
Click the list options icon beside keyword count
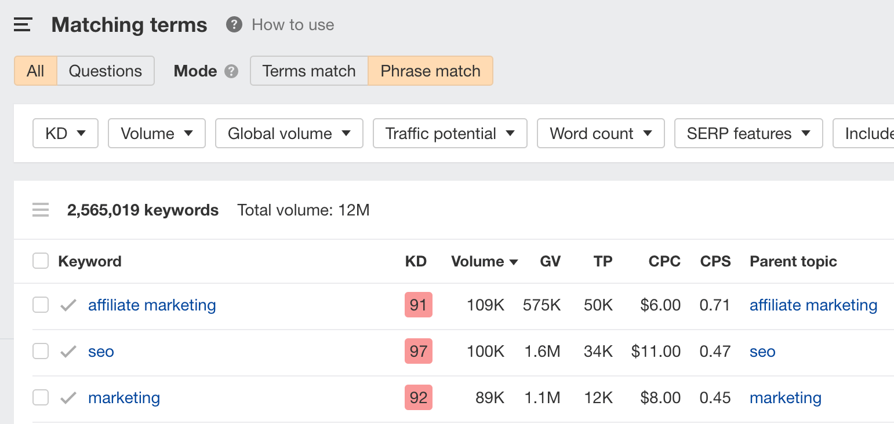pos(41,210)
